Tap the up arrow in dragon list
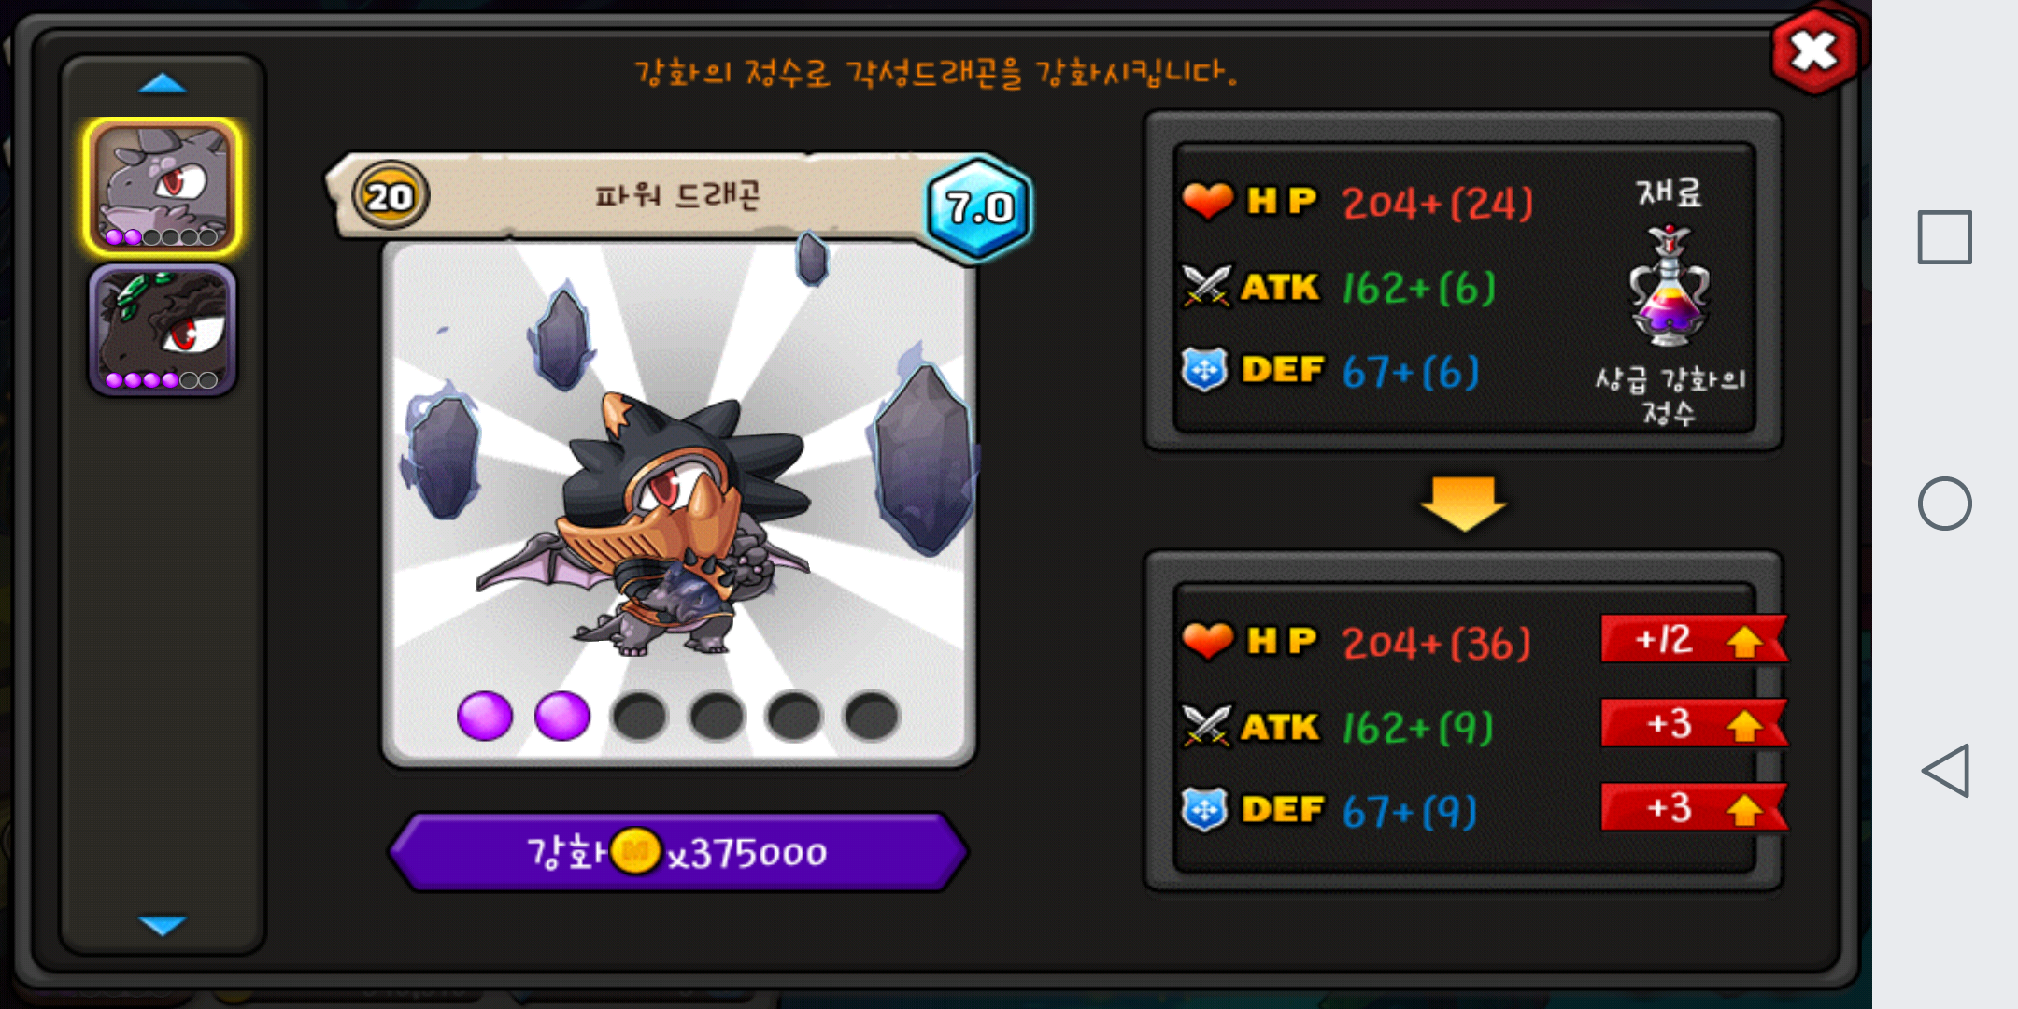The image size is (2018, 1009). (x=163, y=84)
